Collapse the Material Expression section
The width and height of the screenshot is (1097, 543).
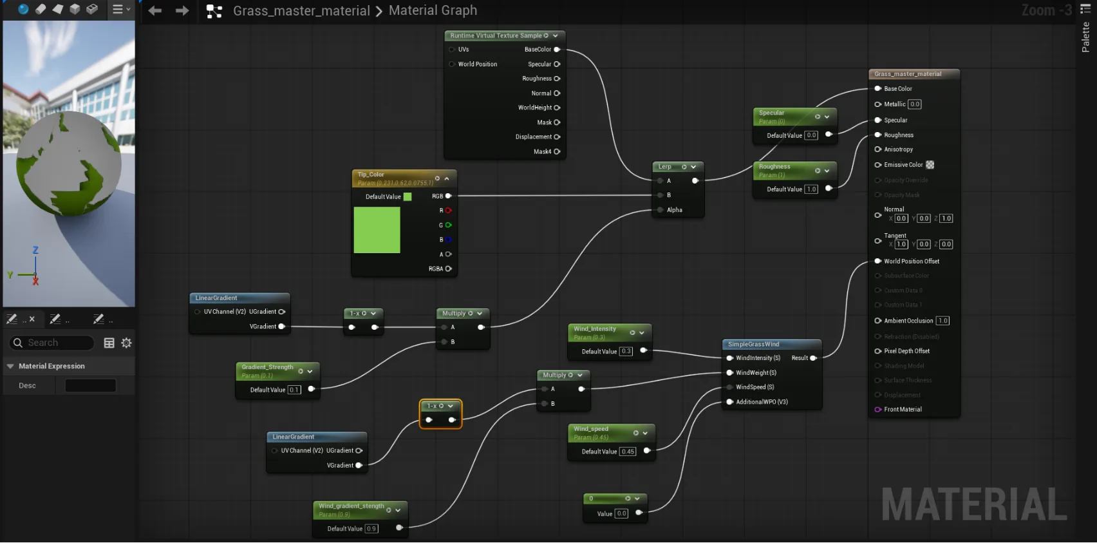pyautogui.click(x=10, y=366)
